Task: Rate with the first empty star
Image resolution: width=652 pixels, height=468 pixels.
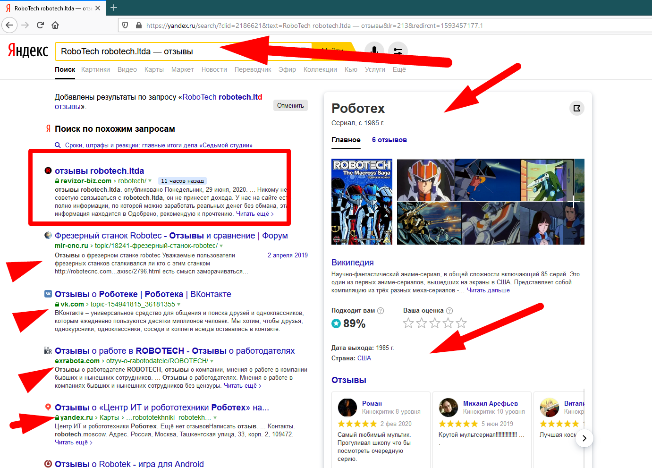Action: 408,323
